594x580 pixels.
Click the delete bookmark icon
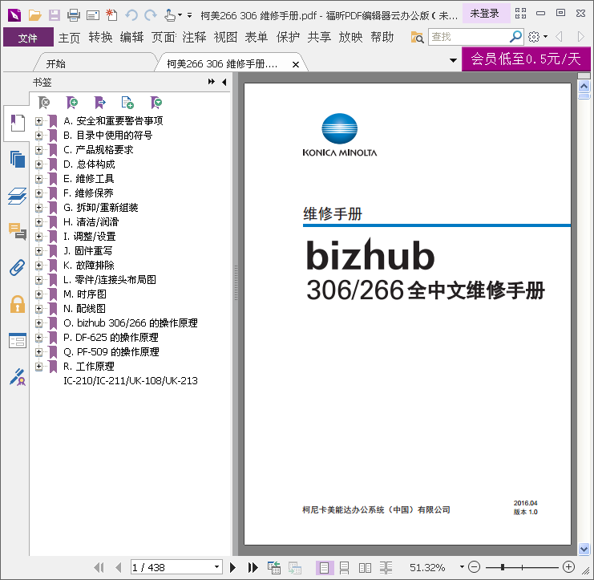tap(44, 103)
